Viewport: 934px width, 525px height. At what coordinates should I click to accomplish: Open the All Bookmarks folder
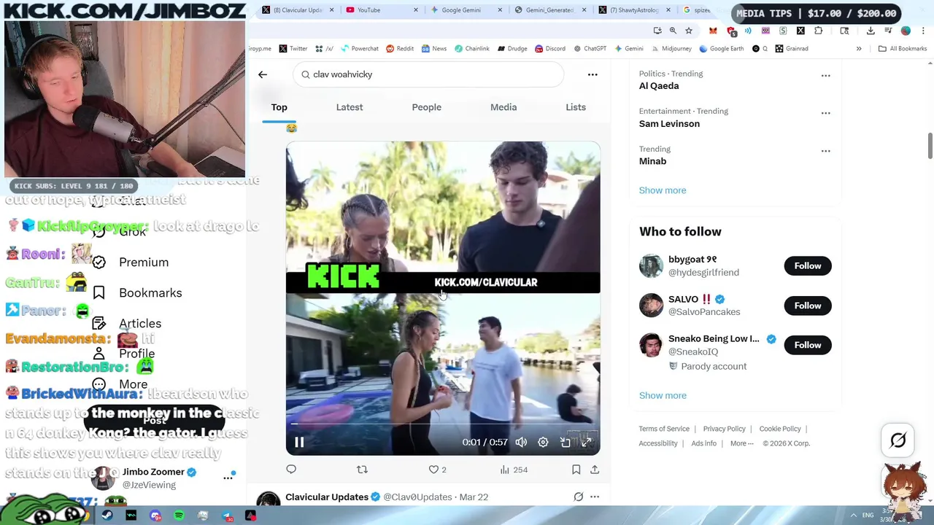[x=902, y=49]
